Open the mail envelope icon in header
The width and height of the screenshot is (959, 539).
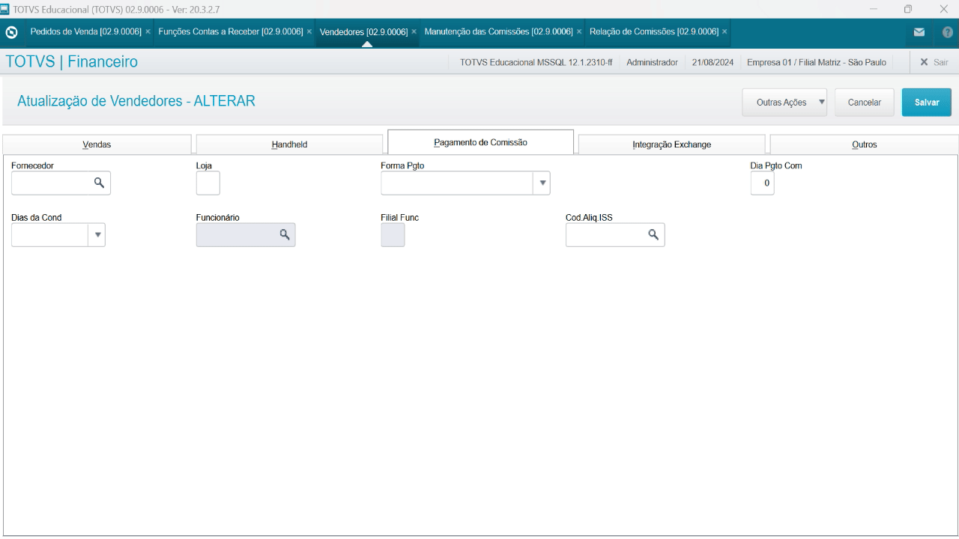tap(919, 32)
